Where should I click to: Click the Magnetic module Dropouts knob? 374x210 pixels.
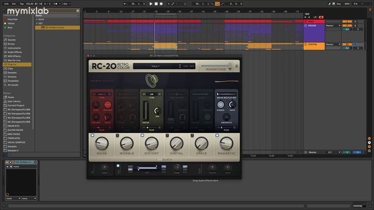point(226,117)
